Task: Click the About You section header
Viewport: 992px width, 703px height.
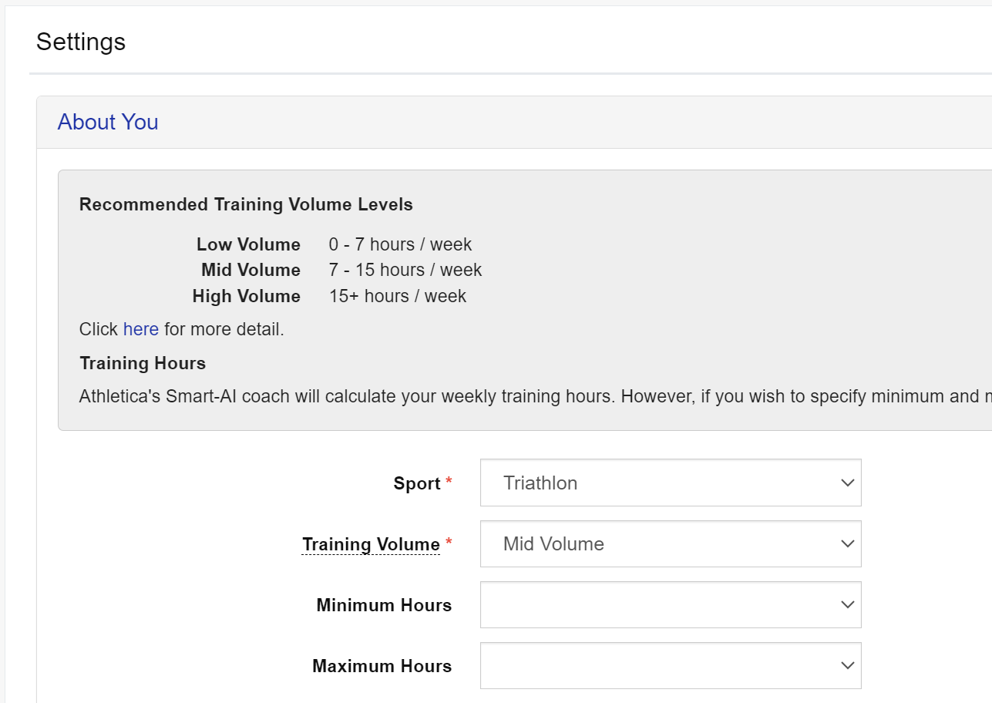Action: [x=108, y=123]
